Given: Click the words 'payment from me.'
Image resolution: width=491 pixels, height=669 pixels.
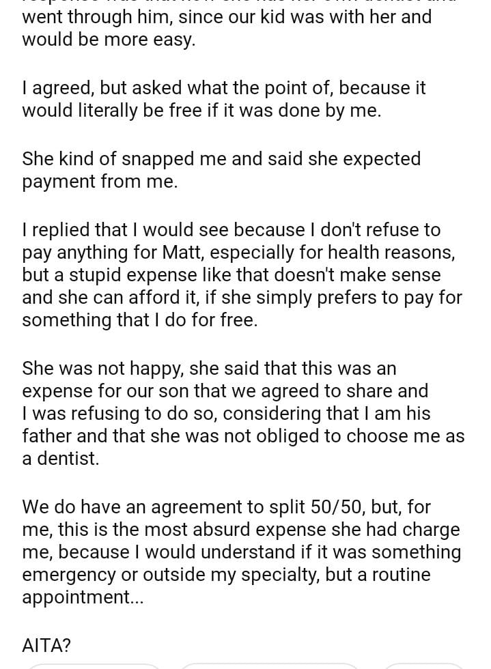Looking at the screenshot, I should [x=100, y=182].
